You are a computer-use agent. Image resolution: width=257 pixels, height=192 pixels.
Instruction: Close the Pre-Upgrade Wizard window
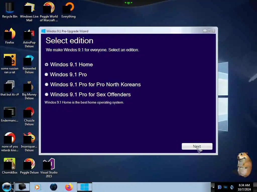[213, 31]
